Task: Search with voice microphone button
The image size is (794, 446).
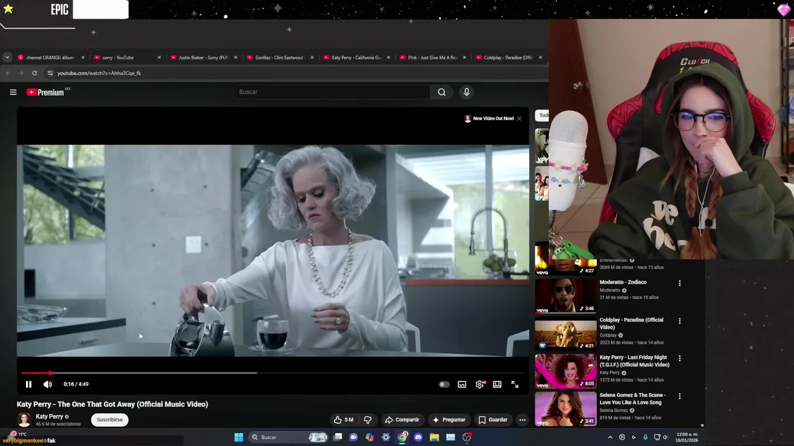Action: [466, 92]
